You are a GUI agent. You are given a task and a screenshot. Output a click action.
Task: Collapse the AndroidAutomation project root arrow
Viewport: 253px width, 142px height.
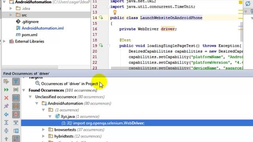[4, 2]
